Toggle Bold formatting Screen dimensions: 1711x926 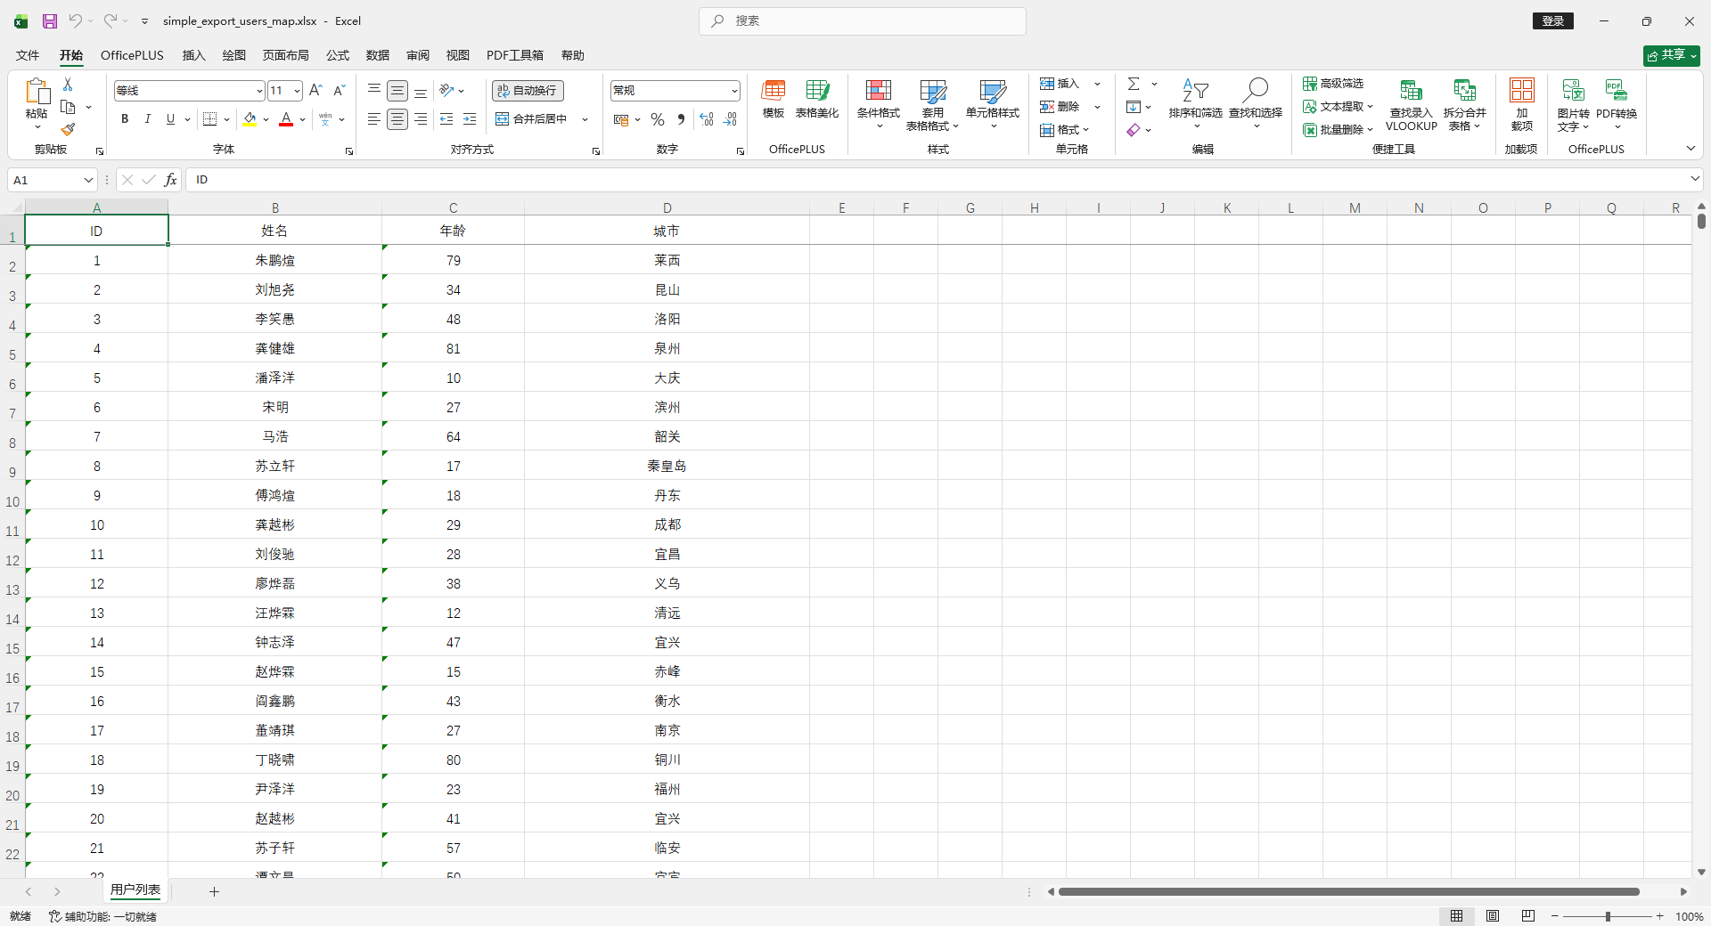click(125, 119)
